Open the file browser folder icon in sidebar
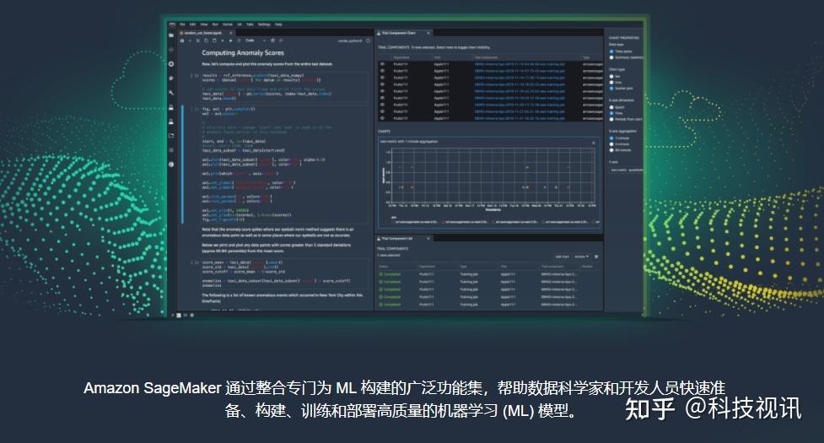The width and height of the screenshot is (824, 443). click(x=171, y=35)
